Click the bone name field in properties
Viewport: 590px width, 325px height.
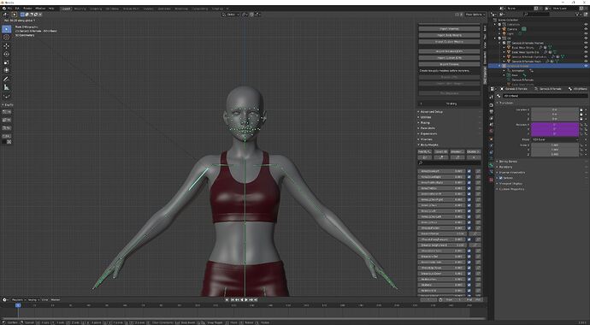tap(545, 96)
